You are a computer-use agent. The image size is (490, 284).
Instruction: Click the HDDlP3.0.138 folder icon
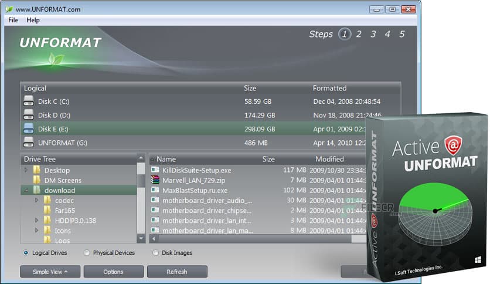click(x=47, y=220)
